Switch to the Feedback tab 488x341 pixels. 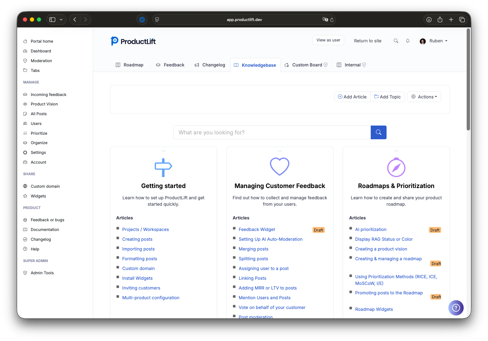(170, 65)
